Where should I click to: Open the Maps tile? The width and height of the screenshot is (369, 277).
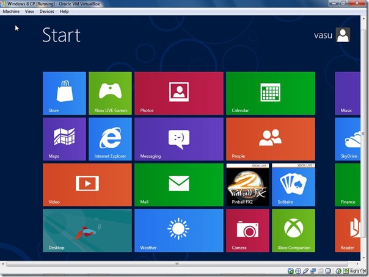click(x=64, y=139)
